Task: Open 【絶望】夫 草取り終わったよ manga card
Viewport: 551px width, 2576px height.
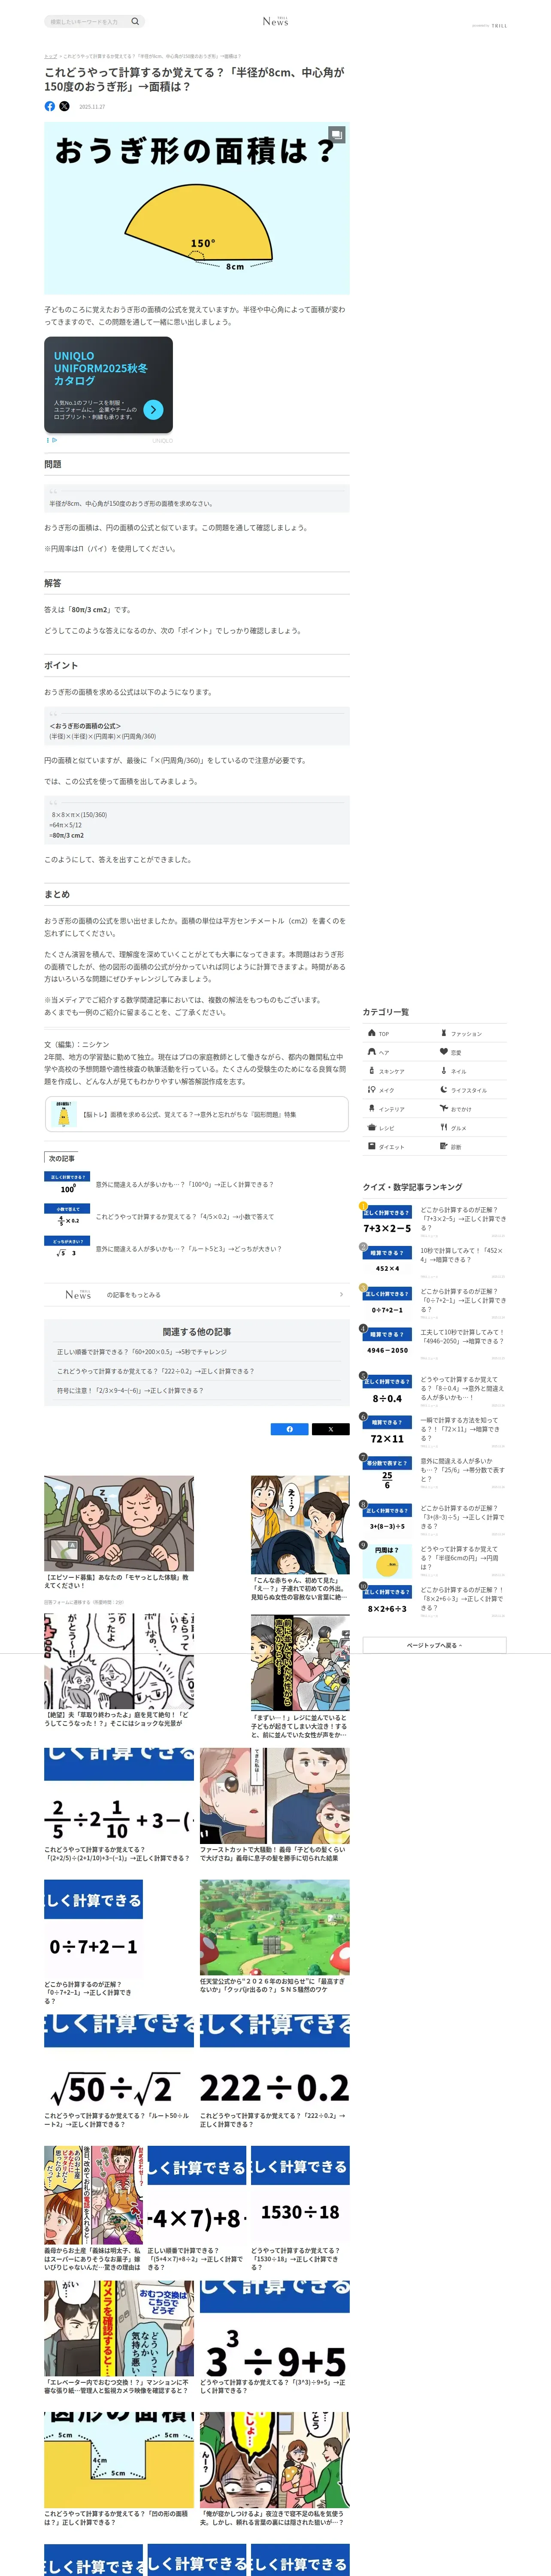Action: (x=119, y=1670)
